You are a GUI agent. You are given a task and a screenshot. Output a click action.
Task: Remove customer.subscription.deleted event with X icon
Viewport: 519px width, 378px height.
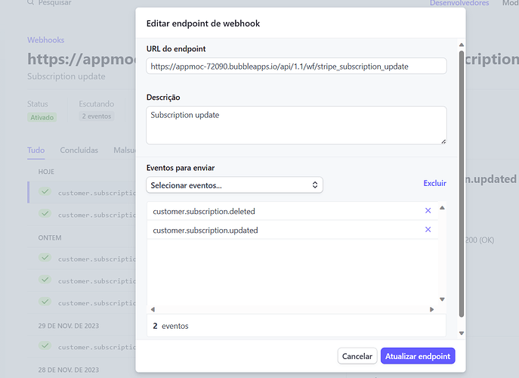pos(428,211)
